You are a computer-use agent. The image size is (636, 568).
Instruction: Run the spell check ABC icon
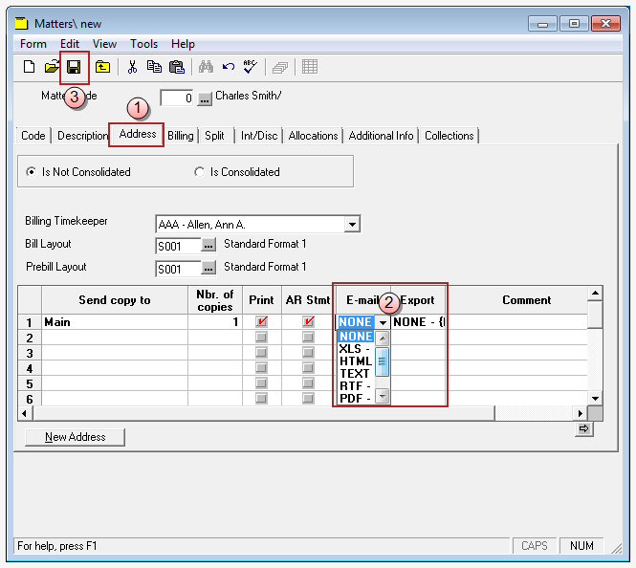click(x=251, y=67)
